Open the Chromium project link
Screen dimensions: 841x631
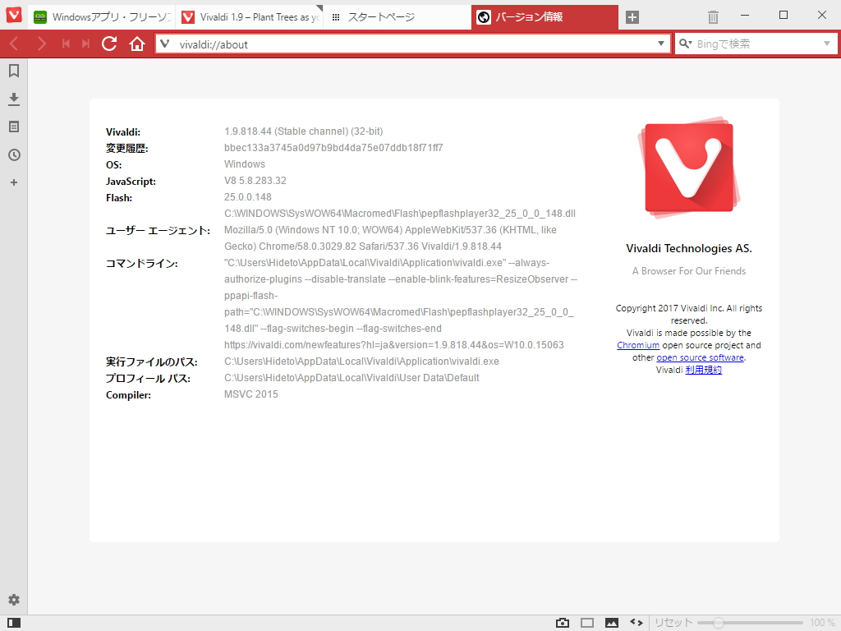click(638, 345)
